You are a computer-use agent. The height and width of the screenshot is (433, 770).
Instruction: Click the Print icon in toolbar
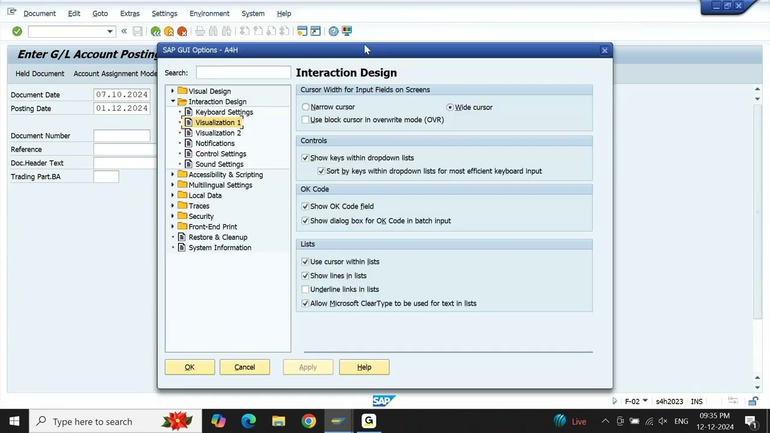[x=200, y=31]
